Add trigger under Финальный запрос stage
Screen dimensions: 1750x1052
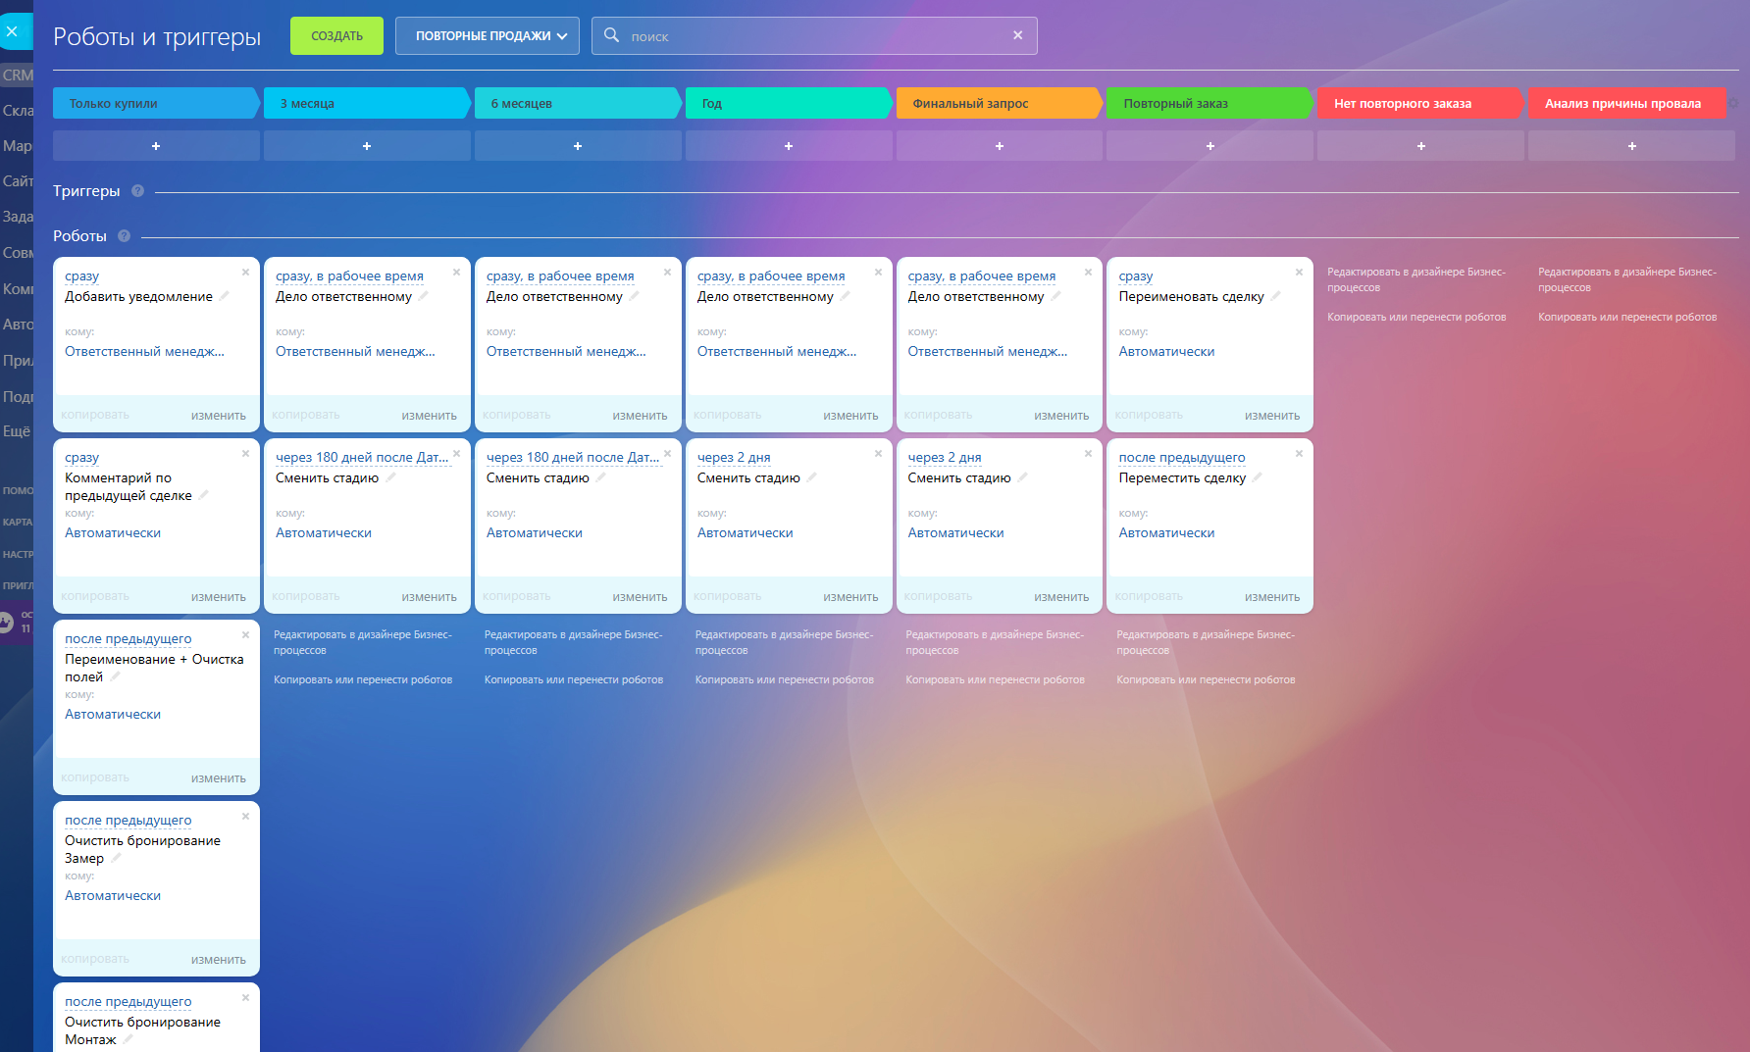coord(1000,146)
